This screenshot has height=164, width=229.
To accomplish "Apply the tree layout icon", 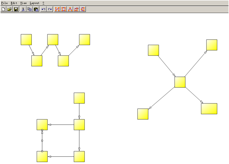I will [x=70, y=9].
